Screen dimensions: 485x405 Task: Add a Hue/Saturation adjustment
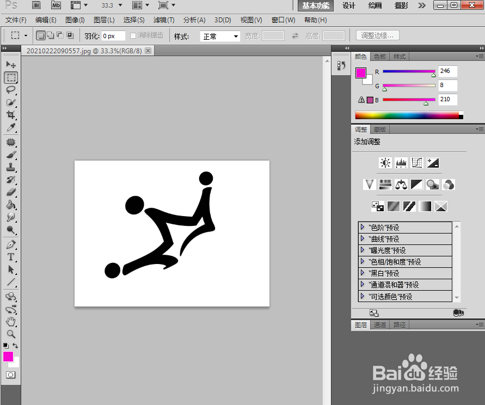385,184
